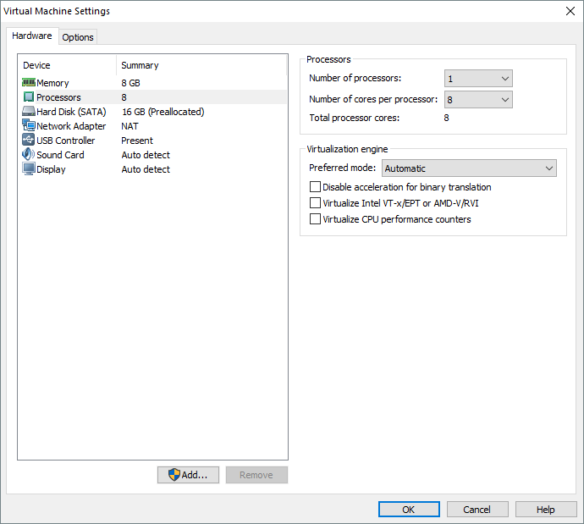The image size is (584, 524).
Task: Click the Memory device icon
Action: pyautogui.click(x=28, y=83)
